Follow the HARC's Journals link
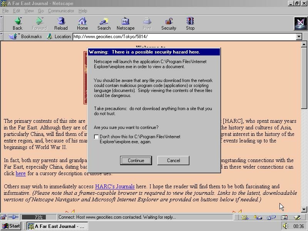This screenshot has height=231, width=308. [x=115, y=187]
